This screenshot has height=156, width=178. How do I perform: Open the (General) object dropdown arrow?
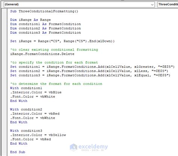pyautogui.click(x=152, y=4)
